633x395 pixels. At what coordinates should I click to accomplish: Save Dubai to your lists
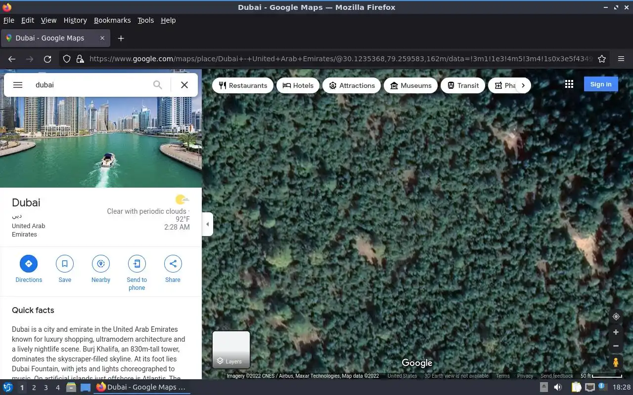coord(65,269)
